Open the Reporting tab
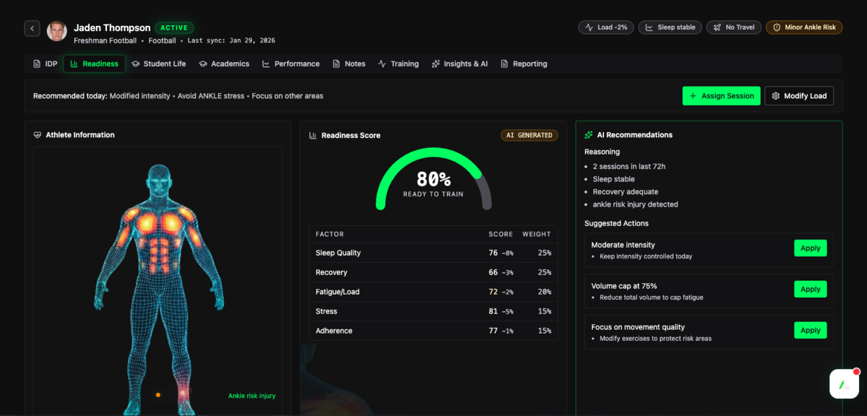This screenshot has width=867, height=416. pos(524,64)
